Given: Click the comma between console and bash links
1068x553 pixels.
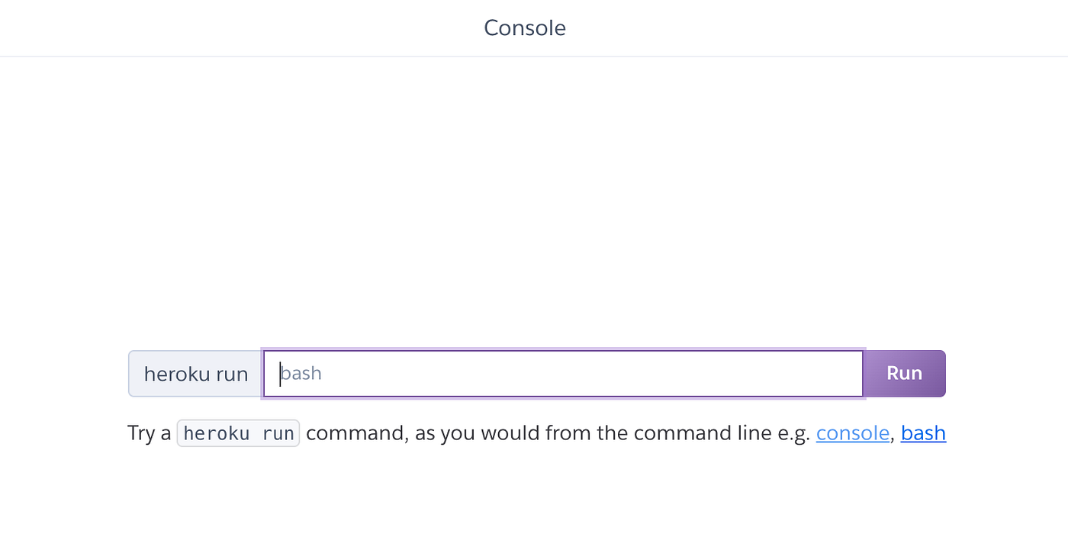Looking at the screenshot, I should tap(893, 438).
